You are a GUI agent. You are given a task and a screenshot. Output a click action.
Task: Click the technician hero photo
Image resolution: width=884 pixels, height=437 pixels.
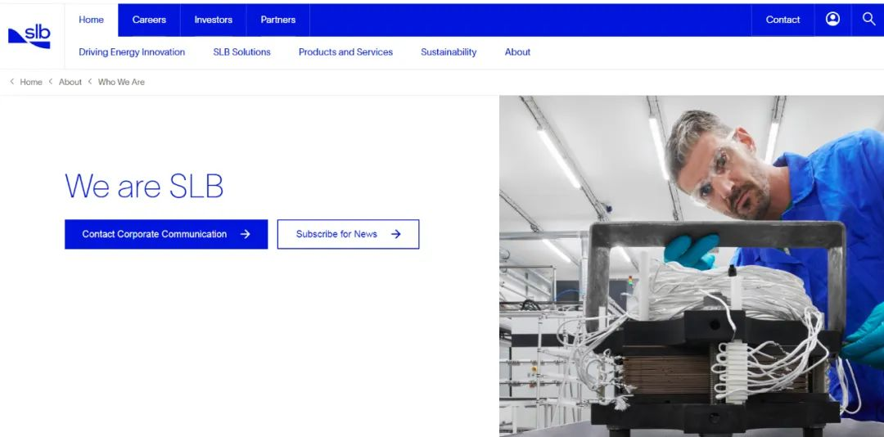point(692,266)
